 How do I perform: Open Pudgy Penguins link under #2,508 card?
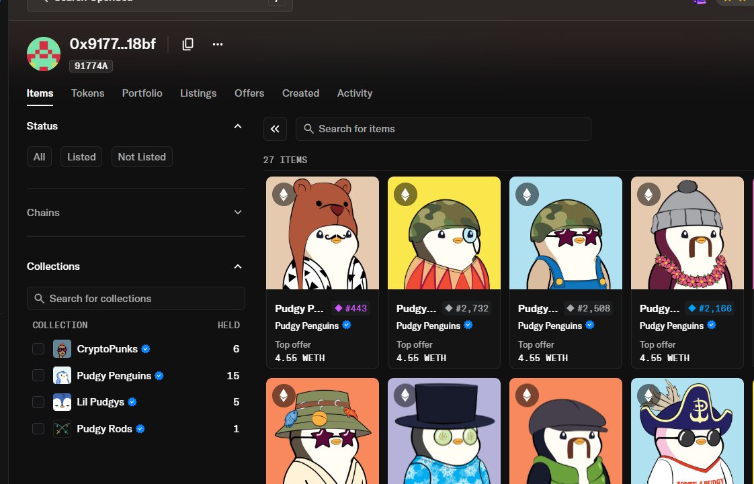pos(550,326)
